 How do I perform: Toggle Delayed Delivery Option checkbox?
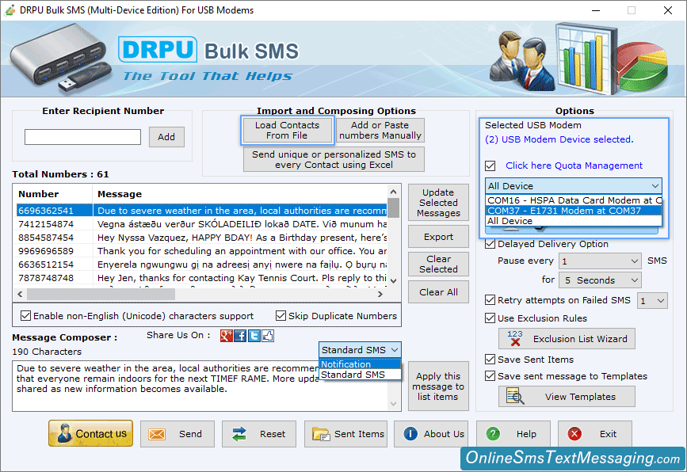[x=490, y=244]
